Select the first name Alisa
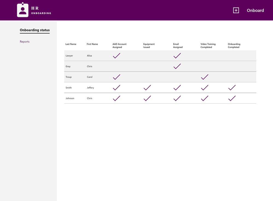This screenshot has height=201, width=273. coord(89,56)
